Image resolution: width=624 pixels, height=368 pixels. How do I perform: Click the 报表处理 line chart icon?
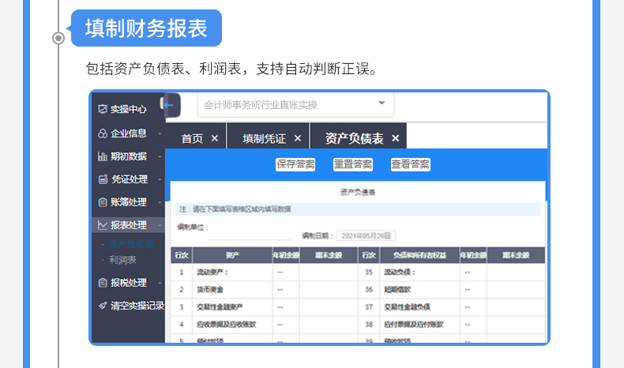click(x=102, y=224)
